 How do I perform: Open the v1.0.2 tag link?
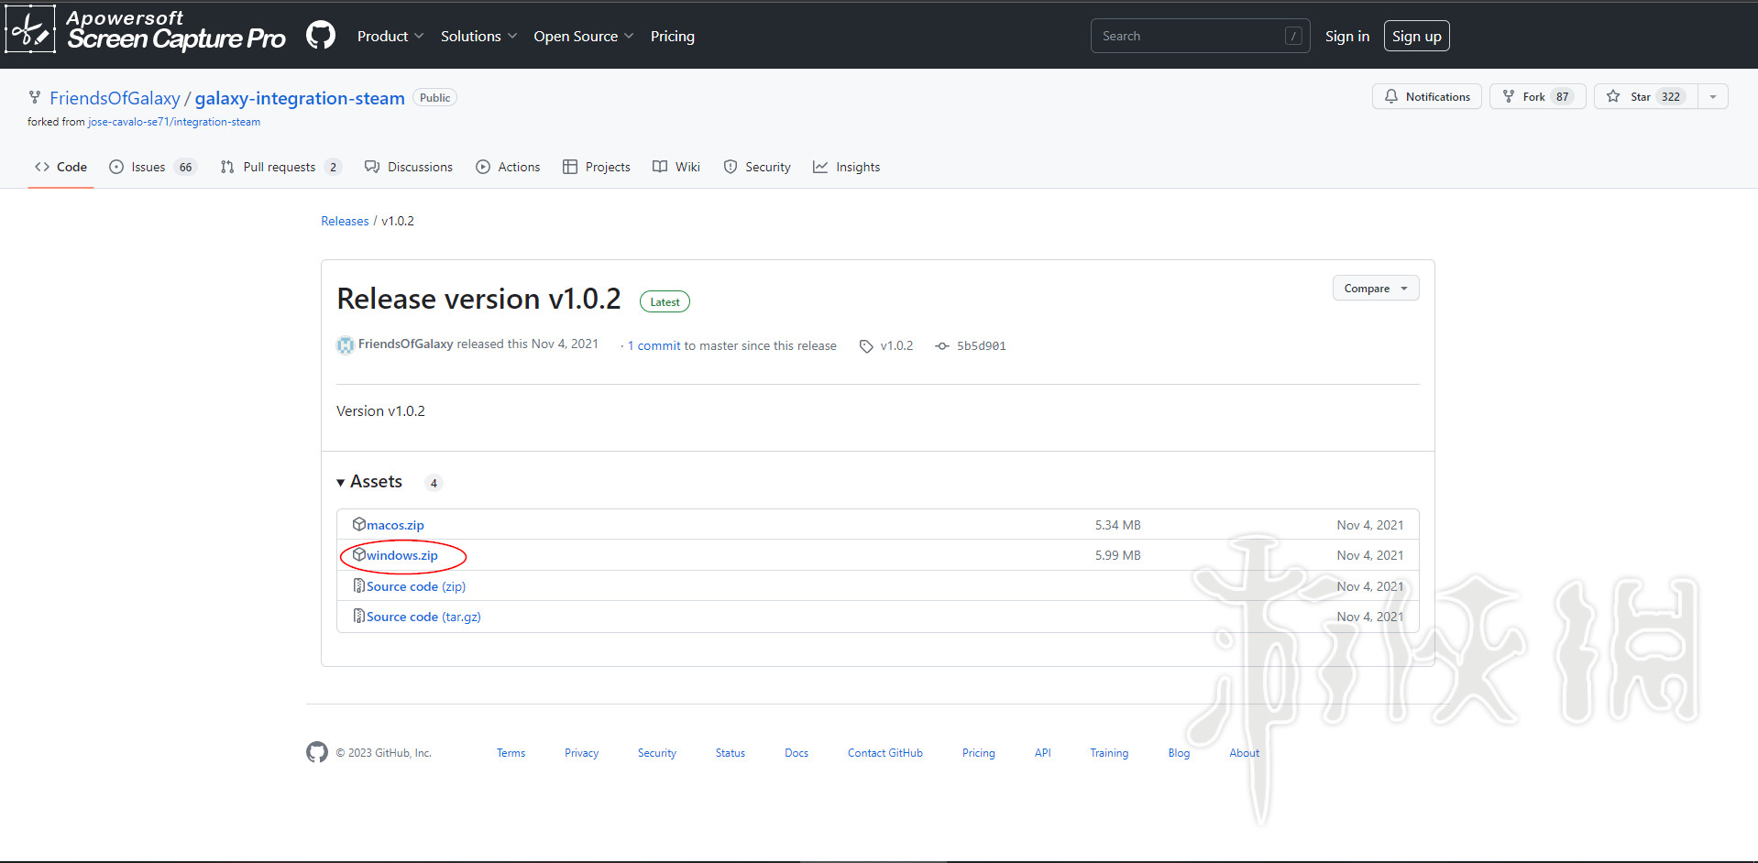(x=886, y=345)
